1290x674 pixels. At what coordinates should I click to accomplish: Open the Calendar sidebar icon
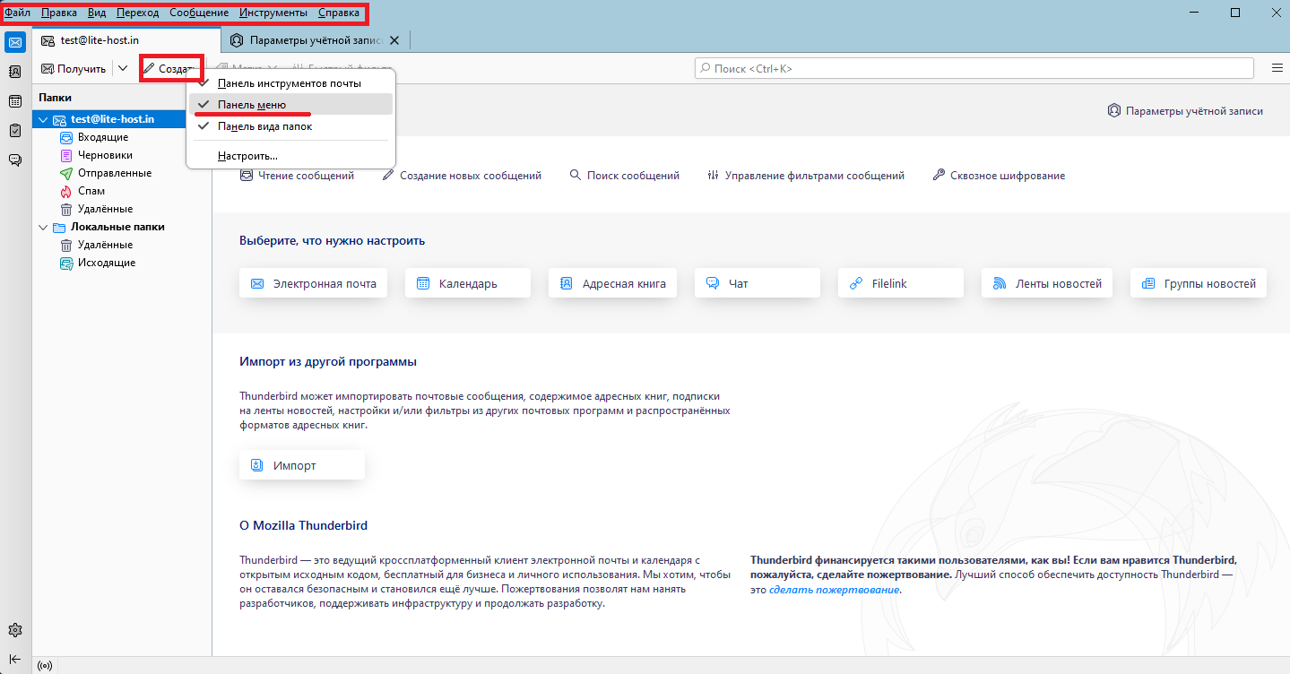pyautogui.click(x=15, y=101)
